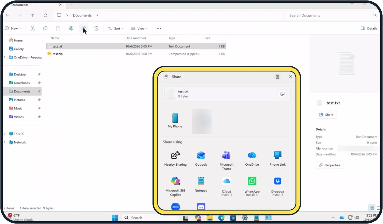383x224 pixels.
Task: Close the Share dialog
Action: click(x=290, y=77)
